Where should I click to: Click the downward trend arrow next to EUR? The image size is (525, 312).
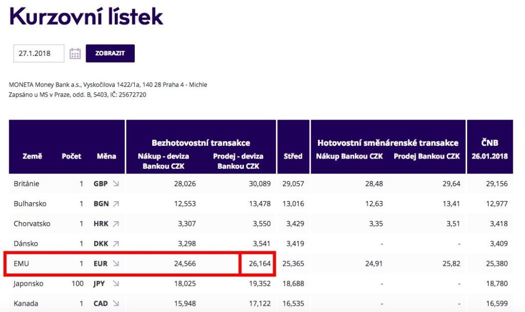tap(116, 263)
